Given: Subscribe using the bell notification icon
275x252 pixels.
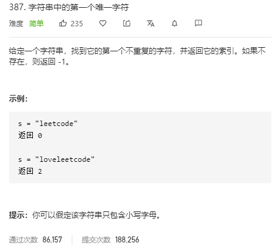Looking at the screenshot, I should click(x=175, y=23).
